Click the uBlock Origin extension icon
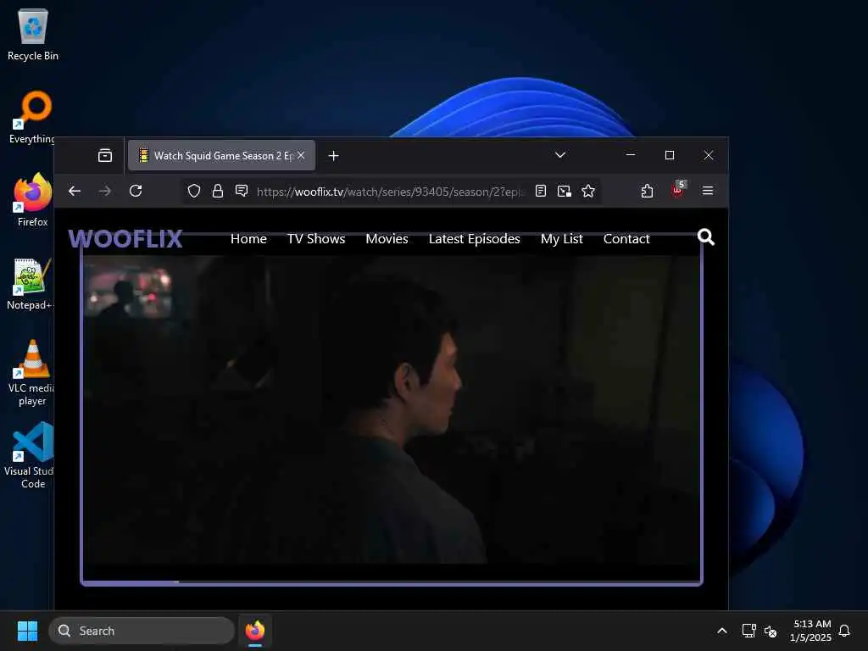 click(x=677, y=190)
